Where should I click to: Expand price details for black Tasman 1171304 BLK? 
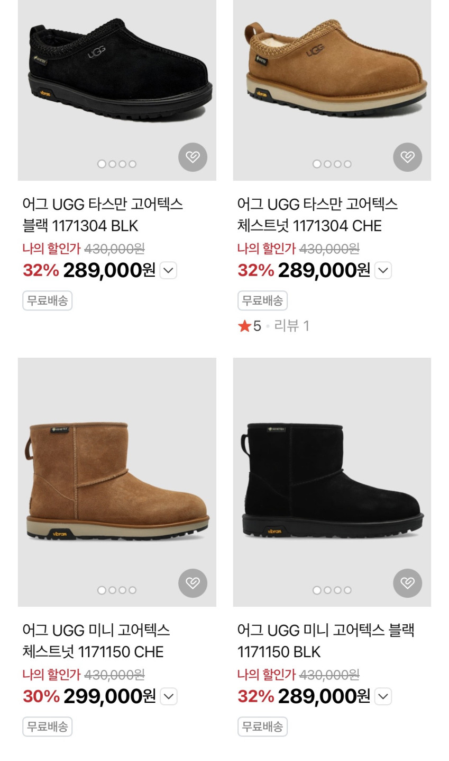click(168, 270)
